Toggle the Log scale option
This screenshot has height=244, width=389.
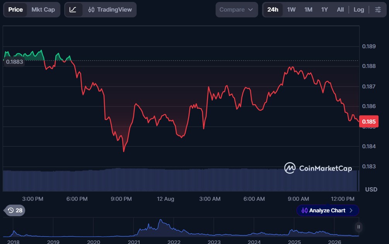(x=359, y=10)
